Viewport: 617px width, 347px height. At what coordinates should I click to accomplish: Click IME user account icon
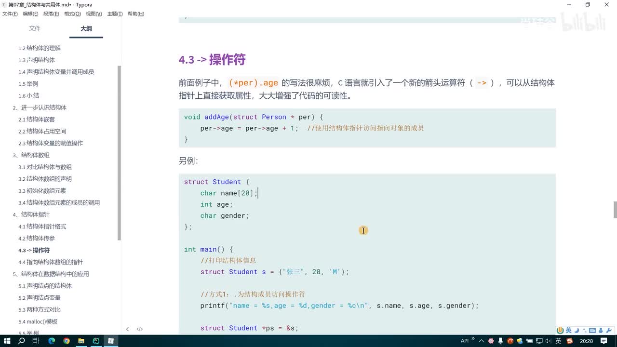pyautogui.click(x=601, y=330)
